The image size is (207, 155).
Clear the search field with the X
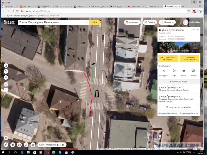point(87,22)
